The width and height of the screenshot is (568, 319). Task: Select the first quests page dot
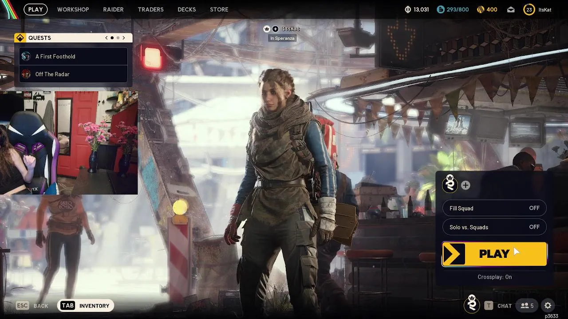(112, 38)
